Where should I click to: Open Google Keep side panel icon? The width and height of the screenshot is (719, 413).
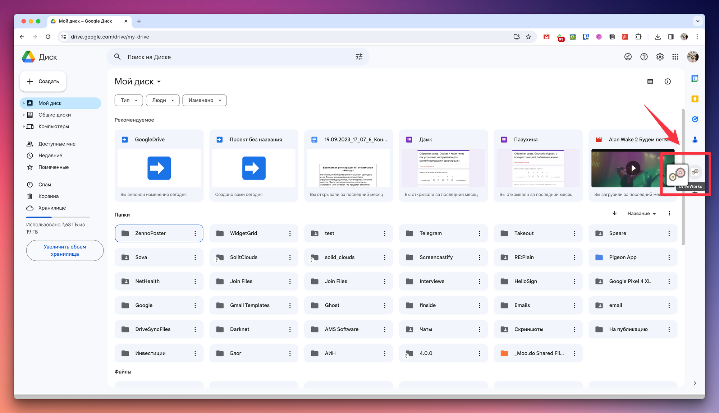coord(695,99)
